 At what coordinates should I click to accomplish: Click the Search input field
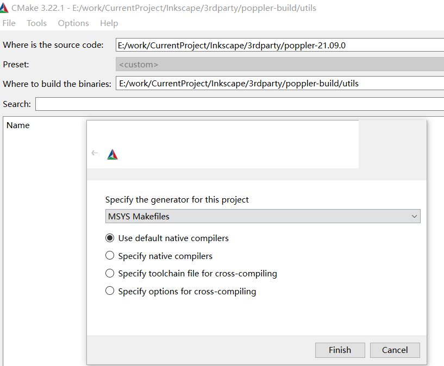click(x=240, y=104)
